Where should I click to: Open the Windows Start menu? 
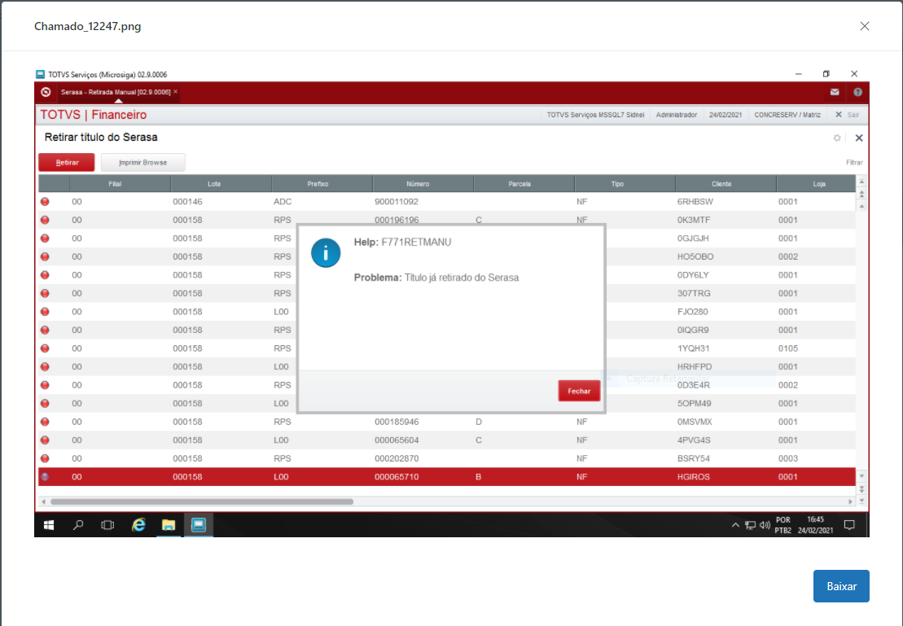click(49, 525)
